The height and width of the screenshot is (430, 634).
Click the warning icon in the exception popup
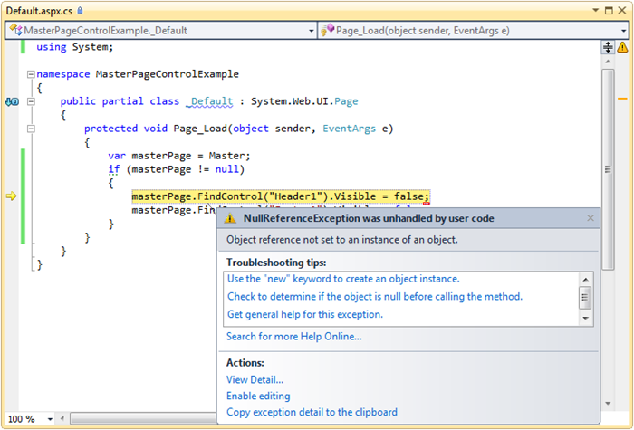pyautogui.click(x=230, y=219)
